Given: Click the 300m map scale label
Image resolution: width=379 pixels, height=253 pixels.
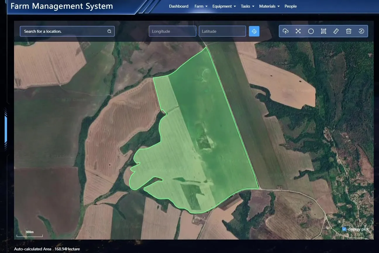Looking at the screenshot, I should [30, 232].
